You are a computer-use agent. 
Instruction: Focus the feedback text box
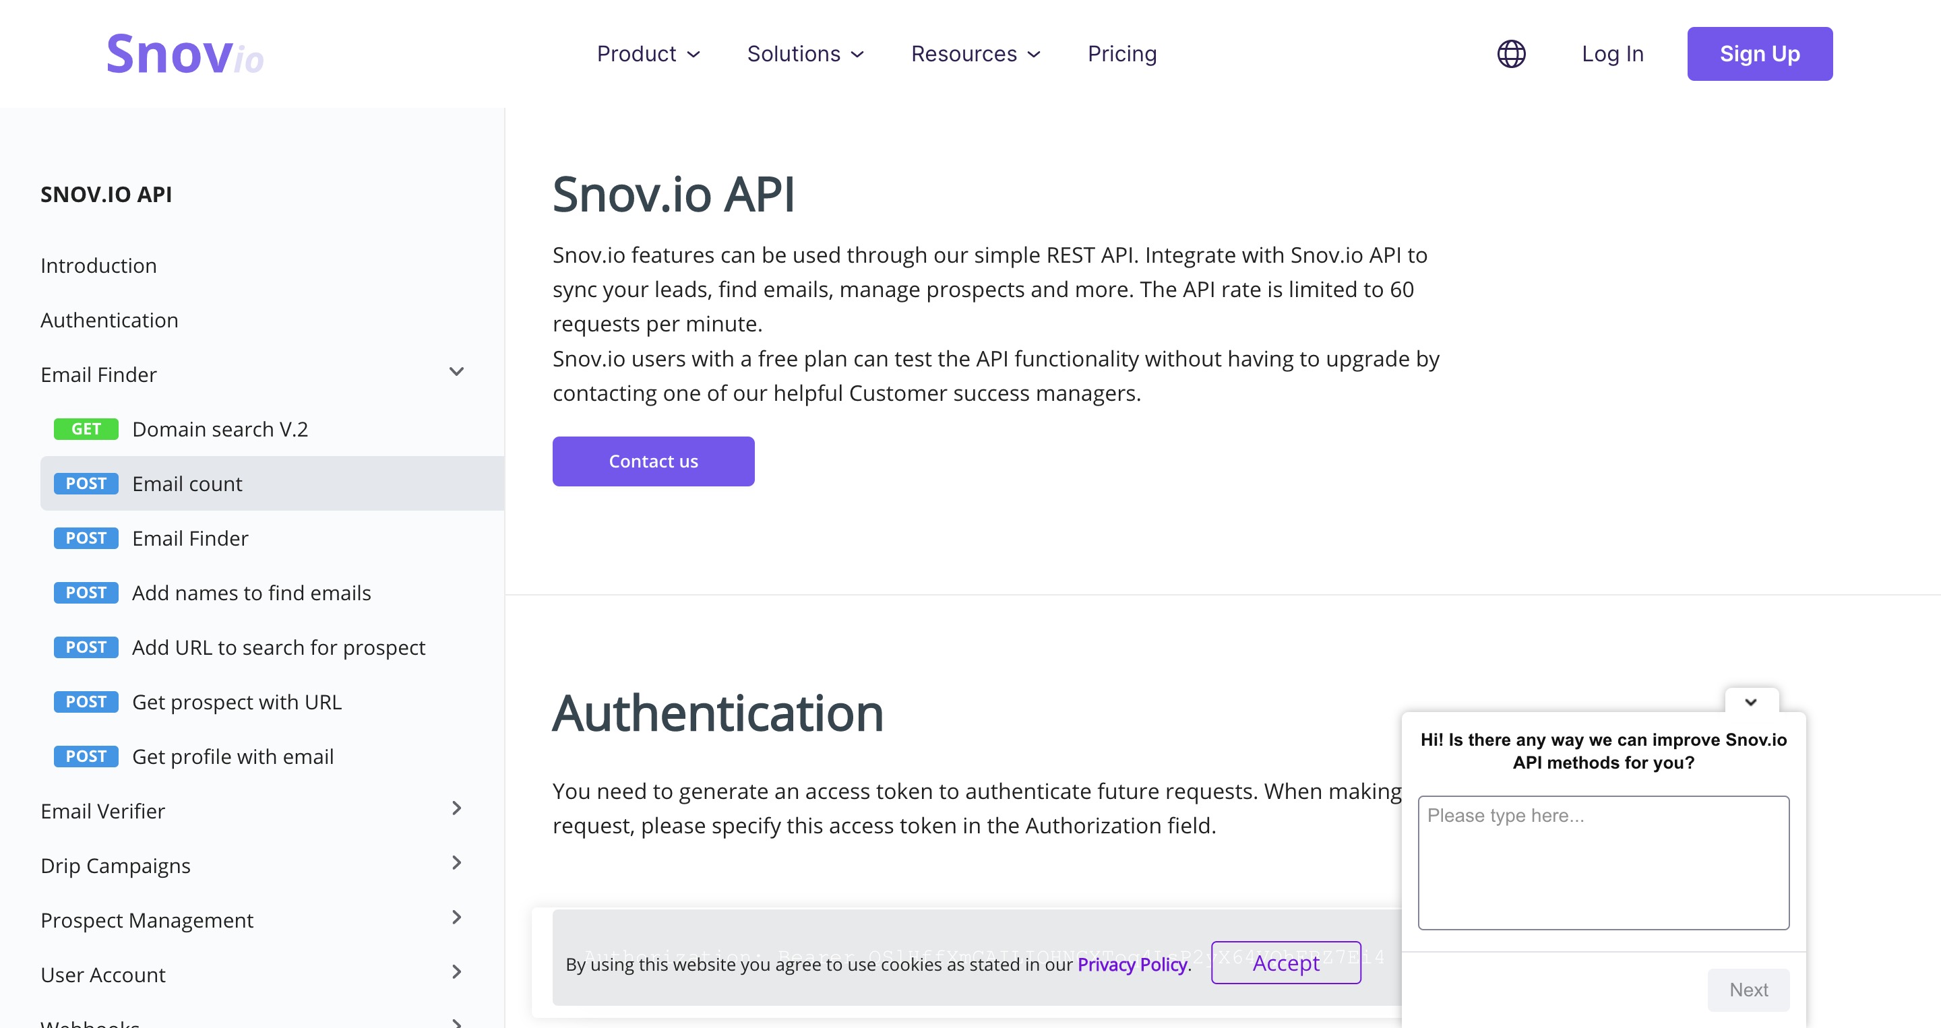tap(1603, 863)
